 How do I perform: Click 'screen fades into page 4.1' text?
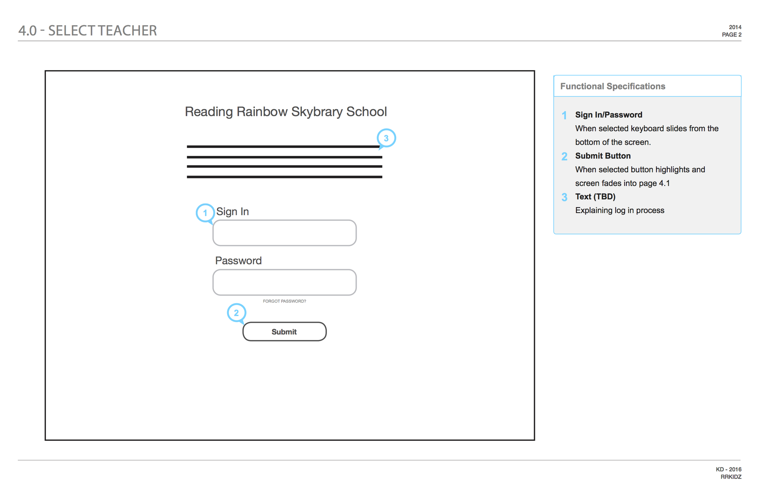coord(622,183)
